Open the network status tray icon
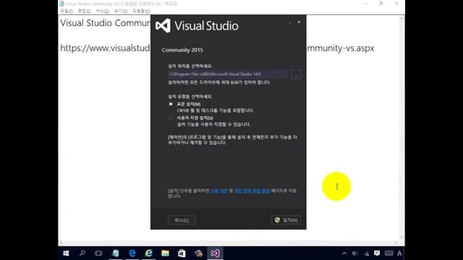The height and width of the screenshot is (260, 463). pos(366,253)
